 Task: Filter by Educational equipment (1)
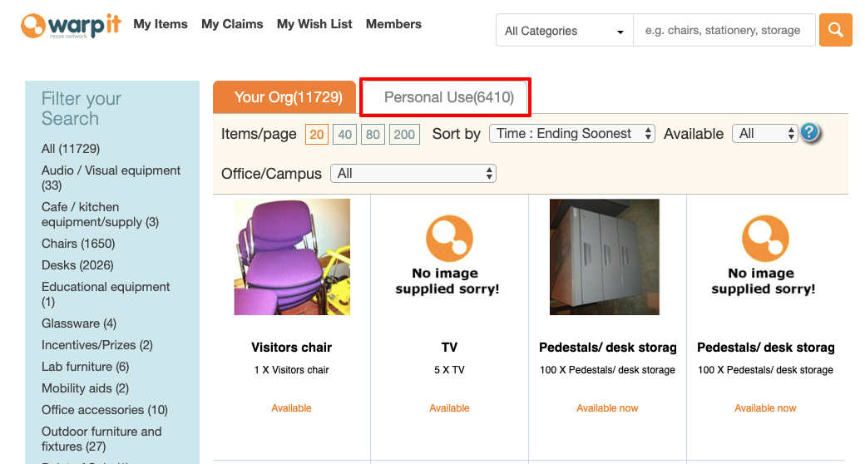click(x=106, y=294)
